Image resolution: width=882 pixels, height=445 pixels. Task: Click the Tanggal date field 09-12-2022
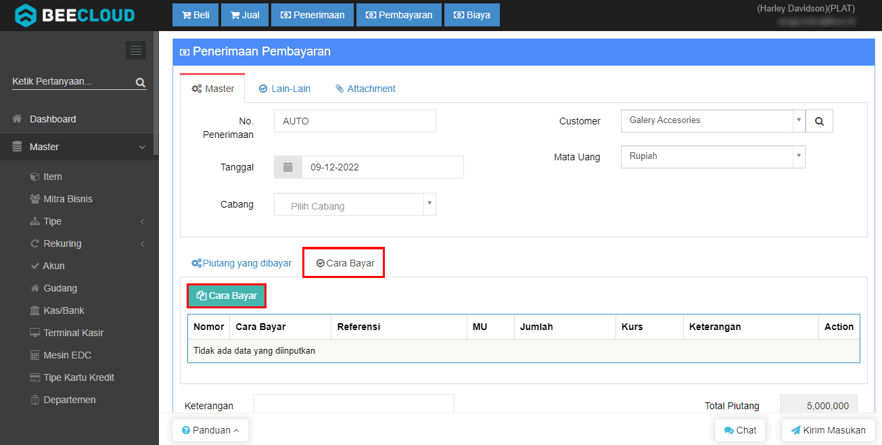(x=383, y=167)
